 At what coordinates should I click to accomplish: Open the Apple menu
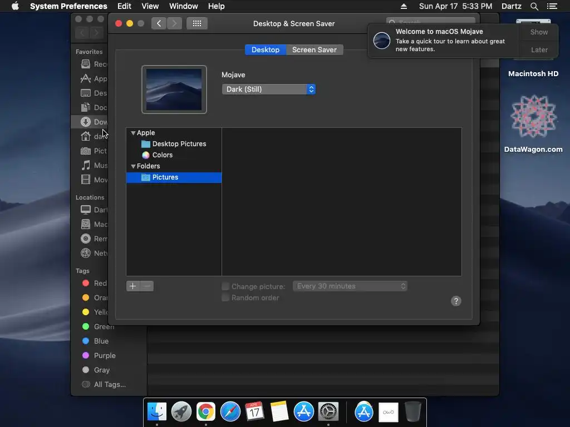click(x=15, y=6)
